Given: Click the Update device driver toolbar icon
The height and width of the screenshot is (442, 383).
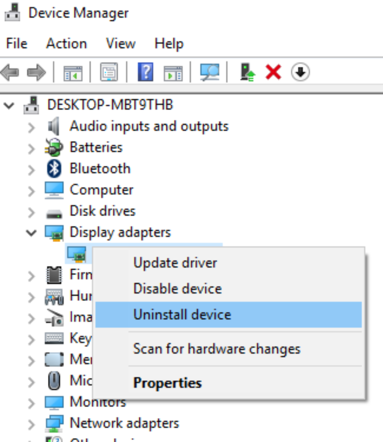Looking at the screenshot, I should point(247,72).
